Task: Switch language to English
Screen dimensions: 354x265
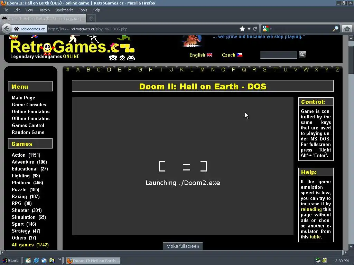Action: point(201,55)
